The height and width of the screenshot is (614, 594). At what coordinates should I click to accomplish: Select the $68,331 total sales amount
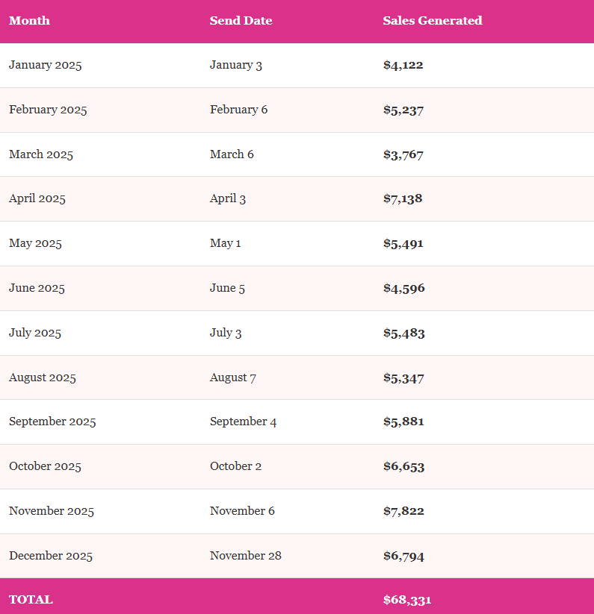(x=407, y=600)
